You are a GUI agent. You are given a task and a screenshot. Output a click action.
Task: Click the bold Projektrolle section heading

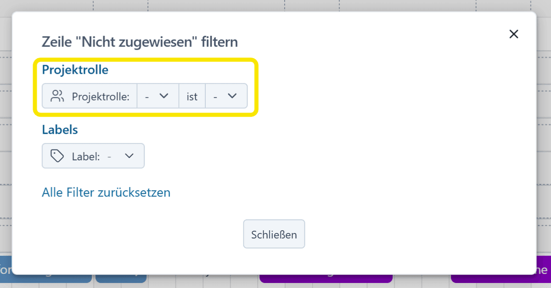click(x=75, y=70)
